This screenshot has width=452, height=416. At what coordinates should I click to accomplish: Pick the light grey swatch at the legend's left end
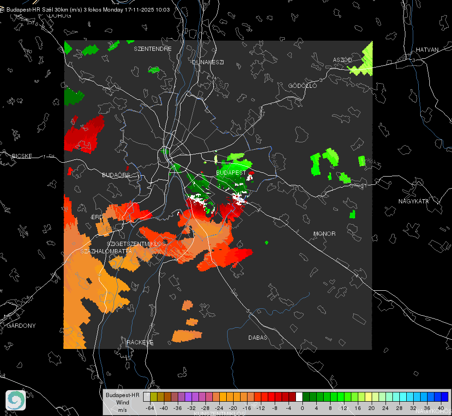pyautogui.click(x=147, y=397)
